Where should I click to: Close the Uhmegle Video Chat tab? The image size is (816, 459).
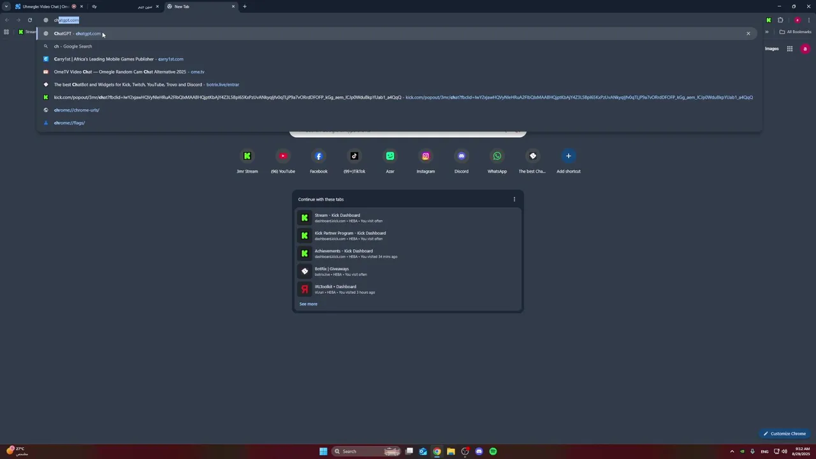82,6
